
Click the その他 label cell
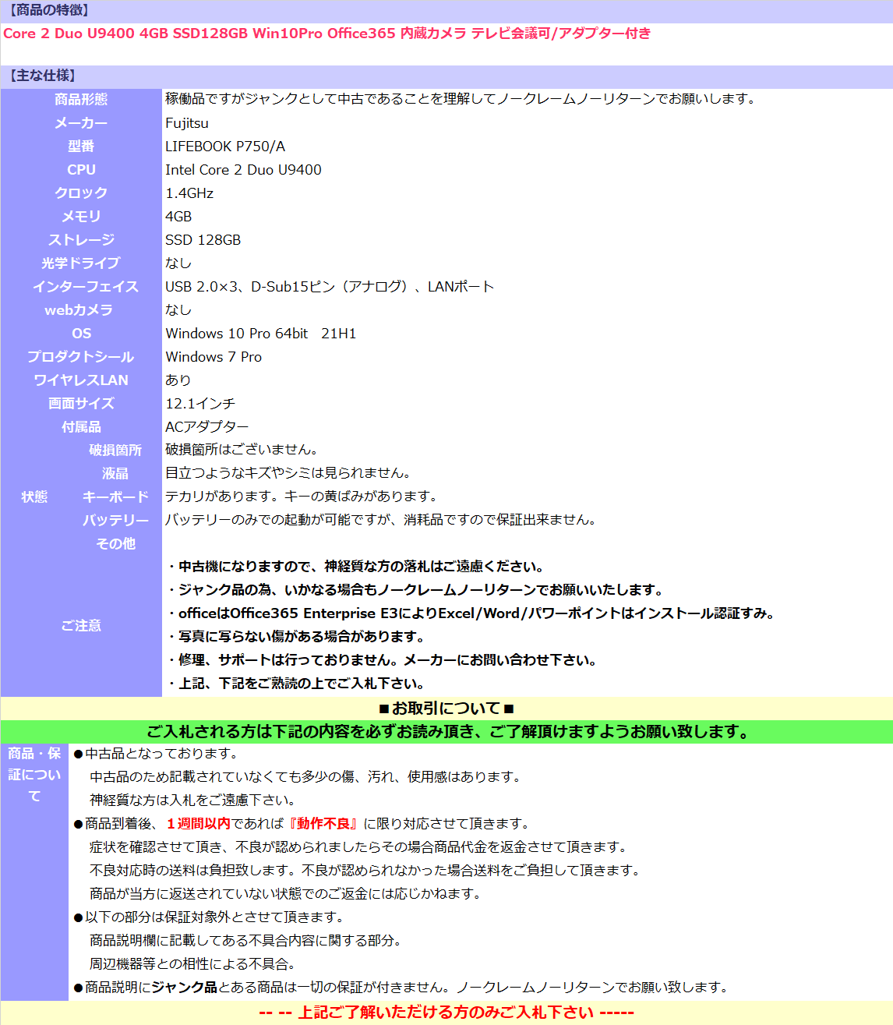tap(115, 544)
